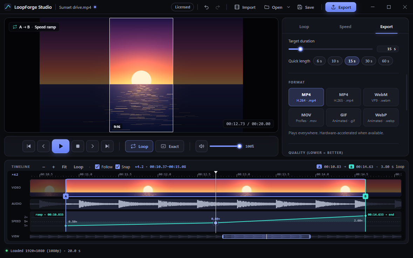Play the video preview
Viewport: 413px width, 258px height.
click(61, 146)
